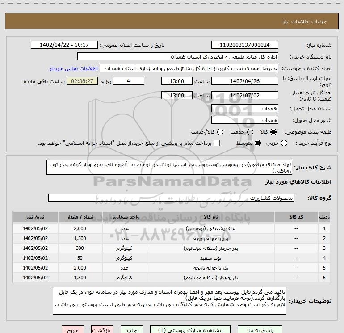Screen dimensions: 344x333
Task: Click item name in row 2 بذر یا جوانه باریجه
Action: click(210, 238)
